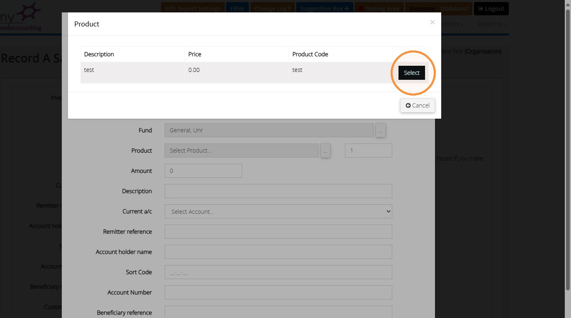The height and width of the screenshot is (318, 571).
Task: Click the Description input field
Action: [278, 191]
